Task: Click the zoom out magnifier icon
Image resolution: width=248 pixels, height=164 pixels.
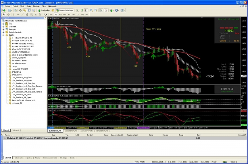Action: tap(96, 10)
